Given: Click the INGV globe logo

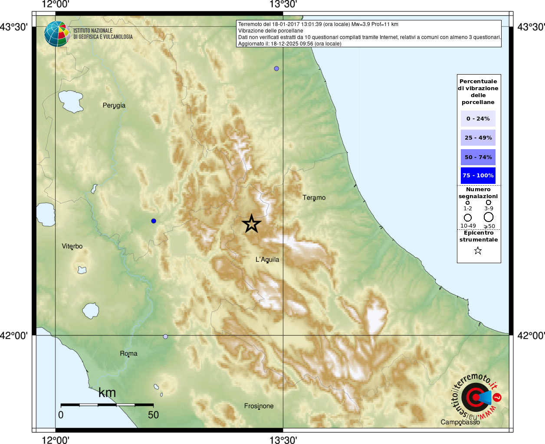Looking at the screenshot, I should 57,34.
